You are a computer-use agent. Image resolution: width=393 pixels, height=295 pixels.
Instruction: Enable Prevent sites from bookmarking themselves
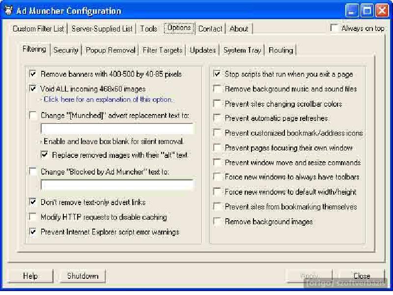coord(217,206)
